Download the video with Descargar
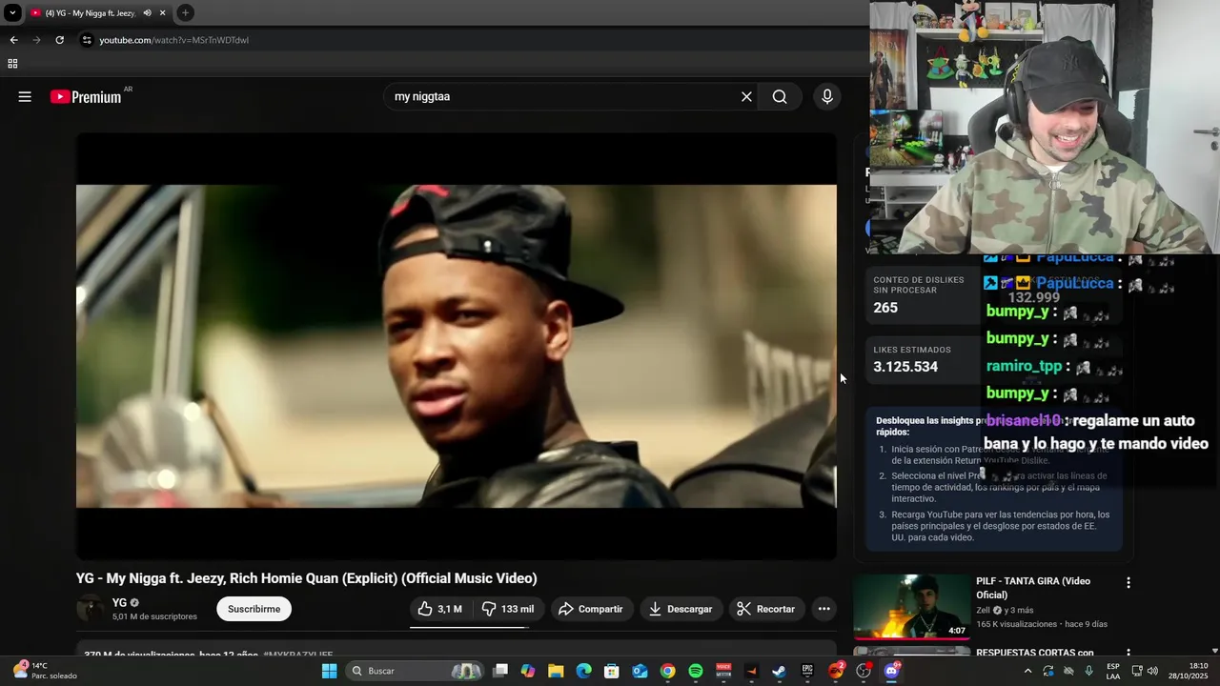Image resolution: width=1220 pixels, height=686 pixels. point(681,609)
